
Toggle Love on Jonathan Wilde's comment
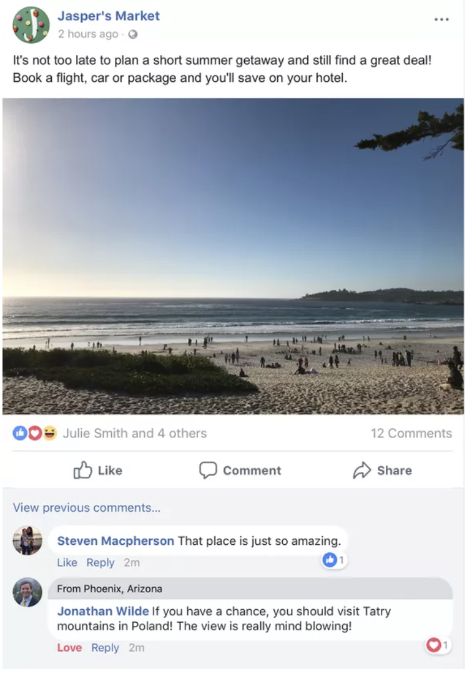[x=69, y=648]
